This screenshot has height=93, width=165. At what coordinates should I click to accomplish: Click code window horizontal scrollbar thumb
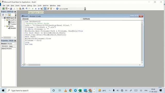[34, 65]
